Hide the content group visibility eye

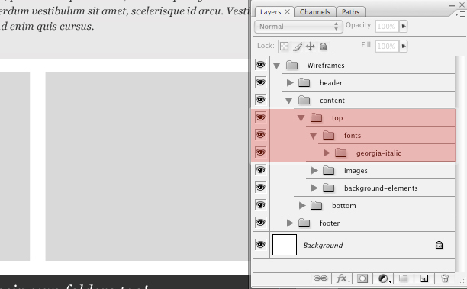click(x=261, y=100)
